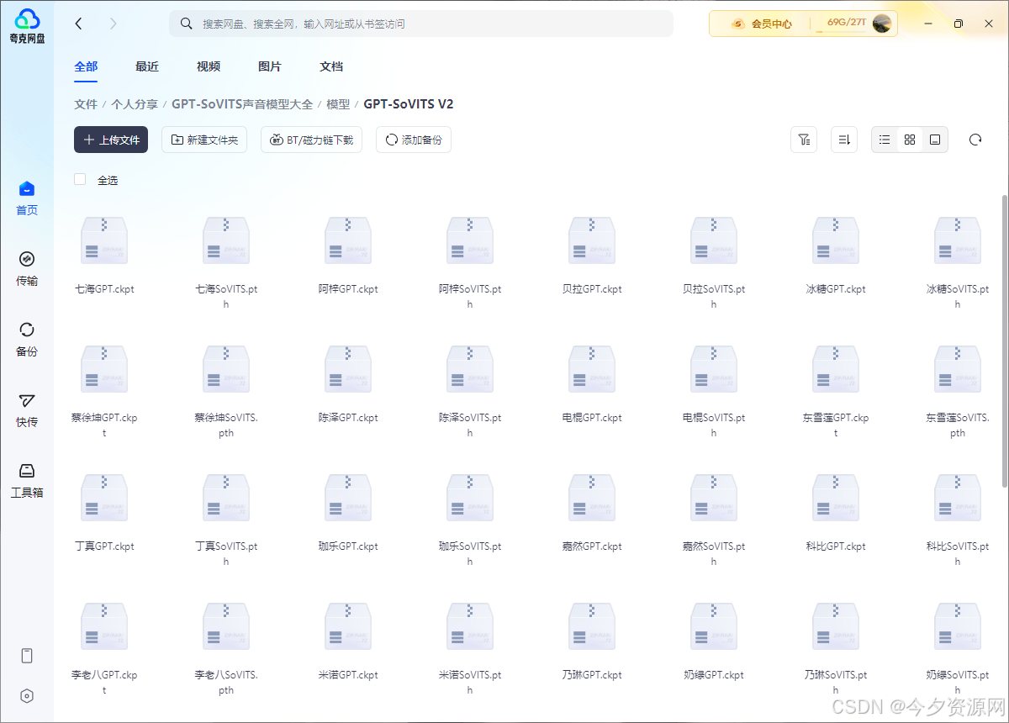Select the 丁真GPT.ckpt file icon
1009x723 pixels.
(x=104, y=498)
